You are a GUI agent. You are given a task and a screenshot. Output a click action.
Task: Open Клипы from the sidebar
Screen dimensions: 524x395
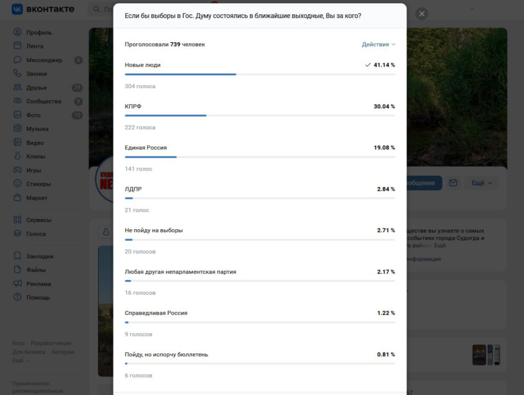[35, 157]
